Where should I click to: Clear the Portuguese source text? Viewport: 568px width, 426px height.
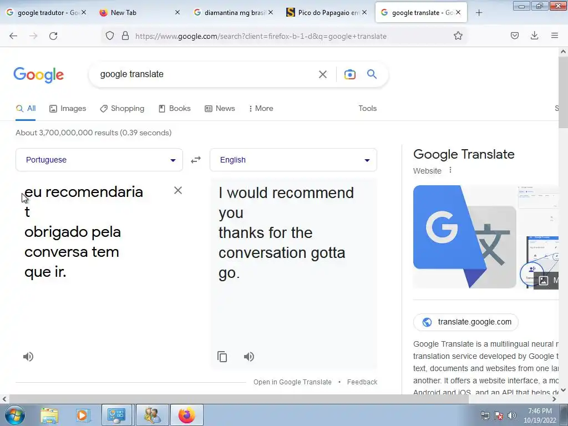[x=178, y=191]
